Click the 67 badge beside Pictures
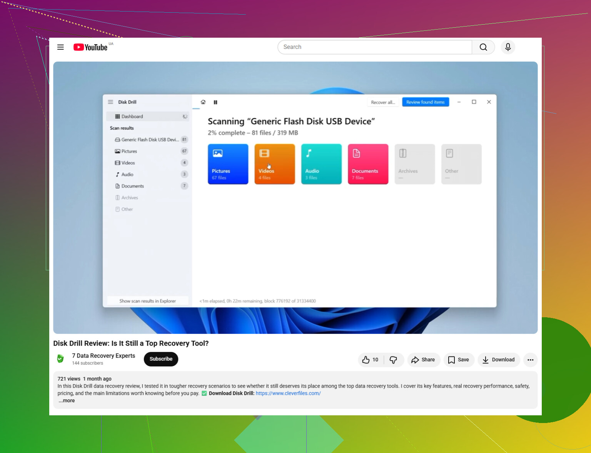 [x=184, y=151]
